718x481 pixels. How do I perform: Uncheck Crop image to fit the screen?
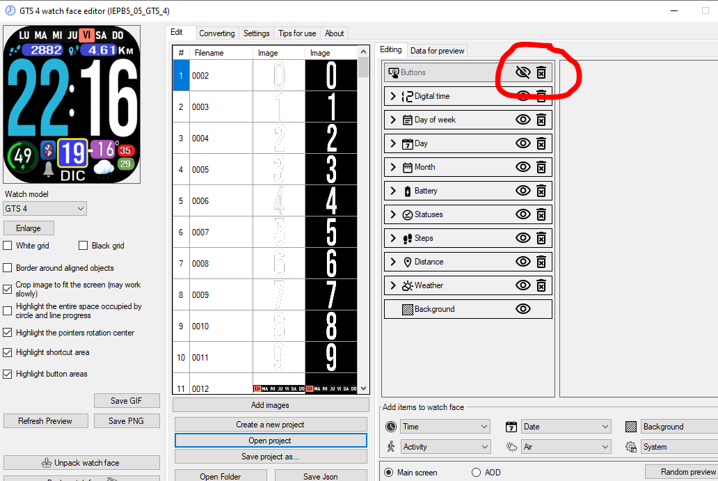(8, 289)
